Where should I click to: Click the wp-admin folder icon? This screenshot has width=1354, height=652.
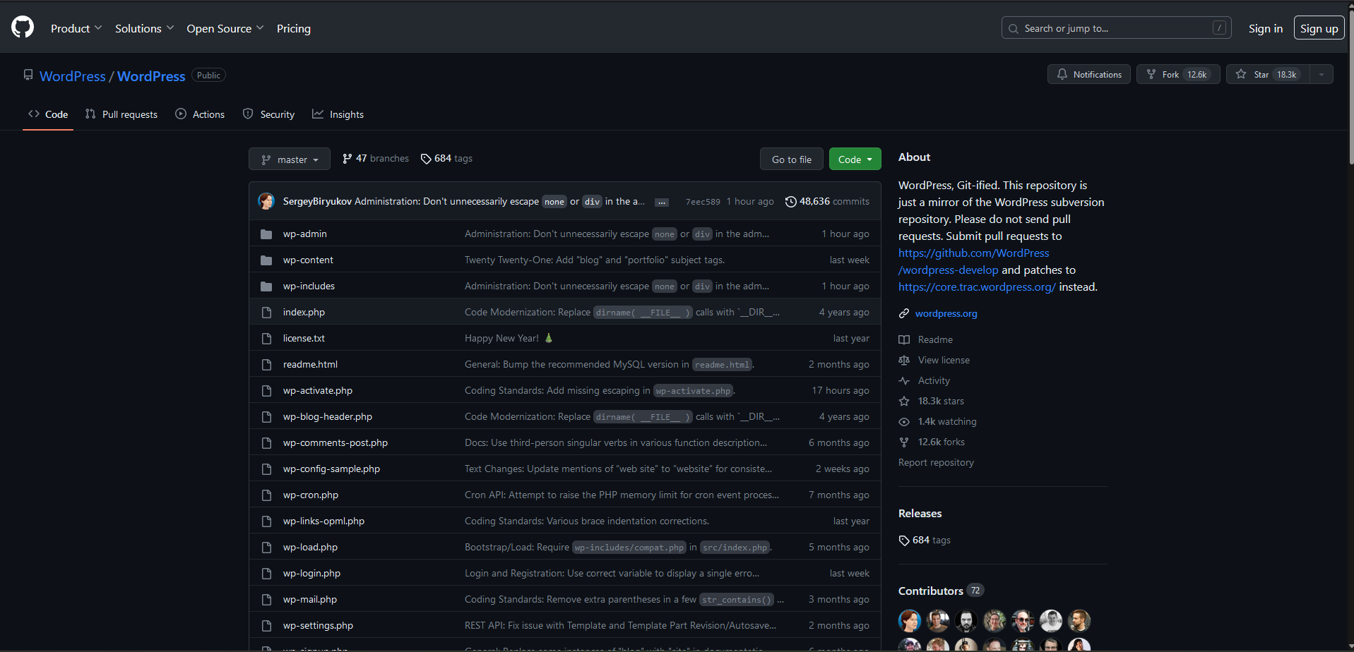266,234
